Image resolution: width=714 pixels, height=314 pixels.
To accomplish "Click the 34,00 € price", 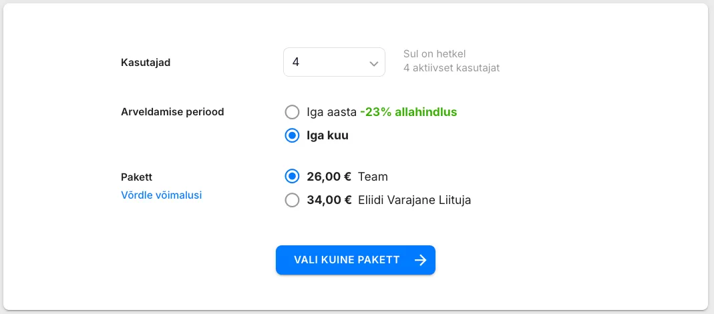I will tap(329, 200).
